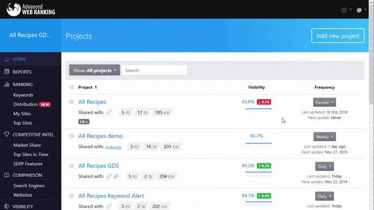Click the 84.3% visibility value

[x=248, y=195]
